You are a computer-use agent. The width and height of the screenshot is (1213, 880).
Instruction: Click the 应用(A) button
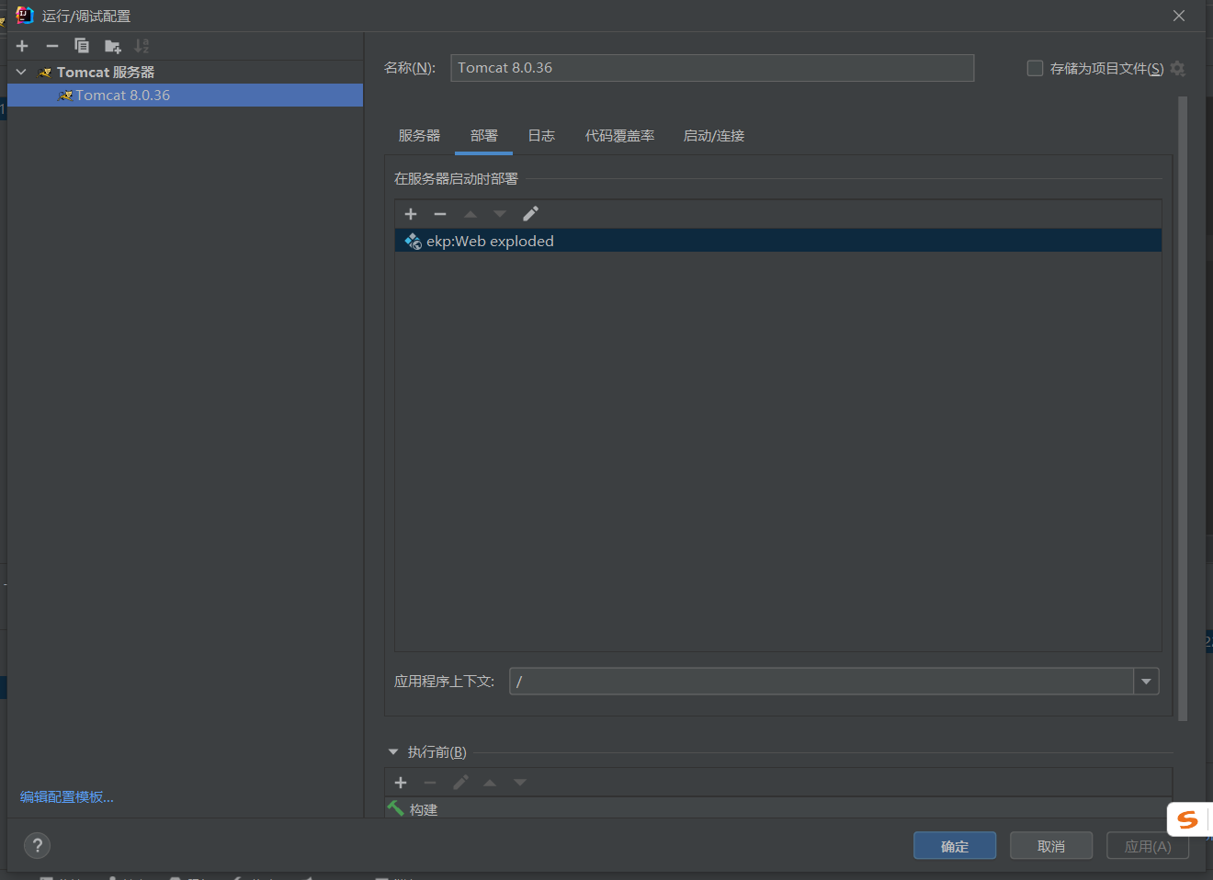[x=1148, y=846]
